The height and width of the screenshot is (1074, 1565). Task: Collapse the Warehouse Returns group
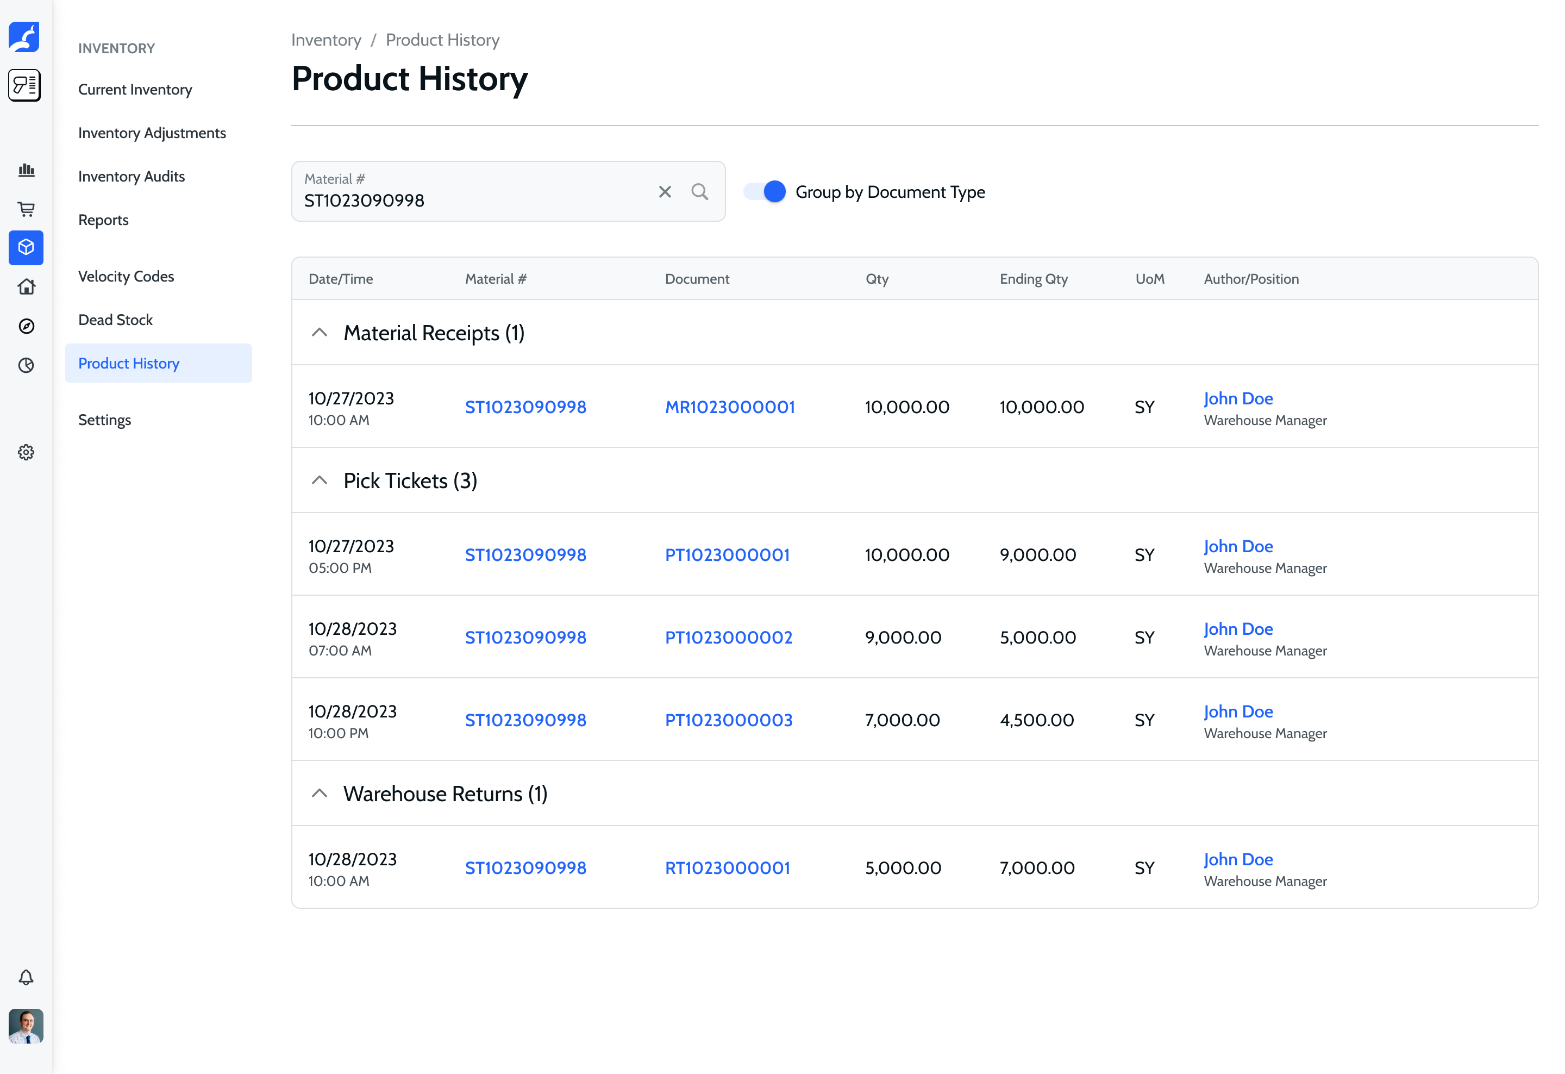point(319,794)
